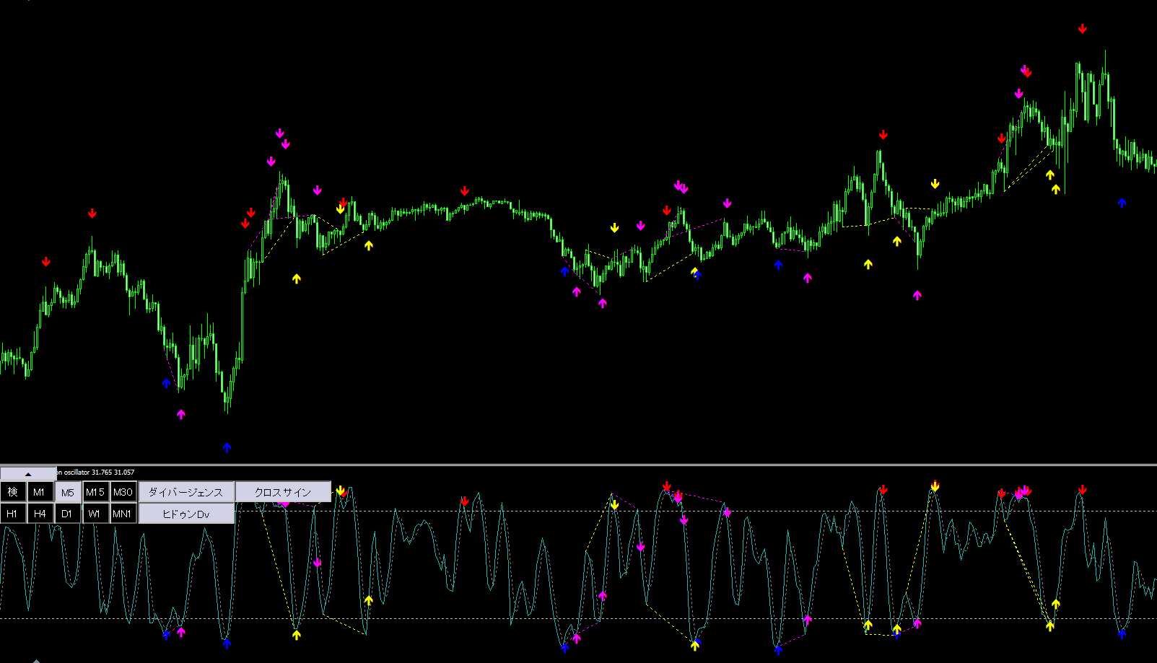The height and width of the screenshot is (663, 1157).
Task: Toggle the ダイバージェンス divergence display
Action: (186, 492)
